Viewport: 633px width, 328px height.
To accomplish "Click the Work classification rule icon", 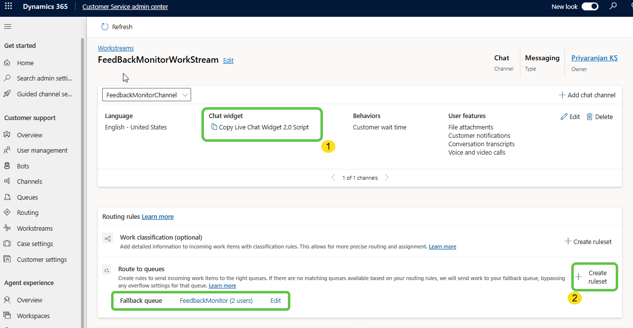I will pyautogui.click(x=108, y=239).
